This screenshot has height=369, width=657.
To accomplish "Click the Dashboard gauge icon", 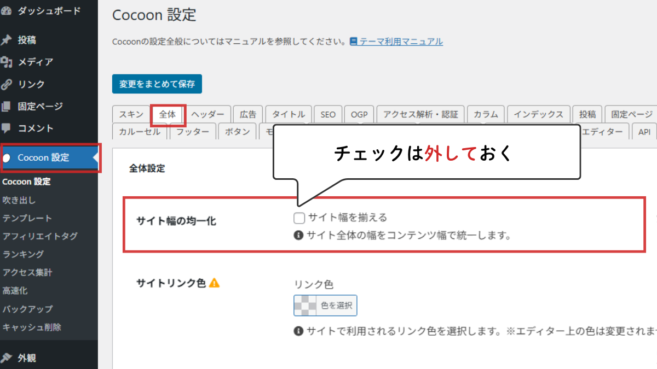I will pos(7,11).
